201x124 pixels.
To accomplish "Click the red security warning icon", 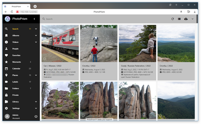I will click(17, 12).
